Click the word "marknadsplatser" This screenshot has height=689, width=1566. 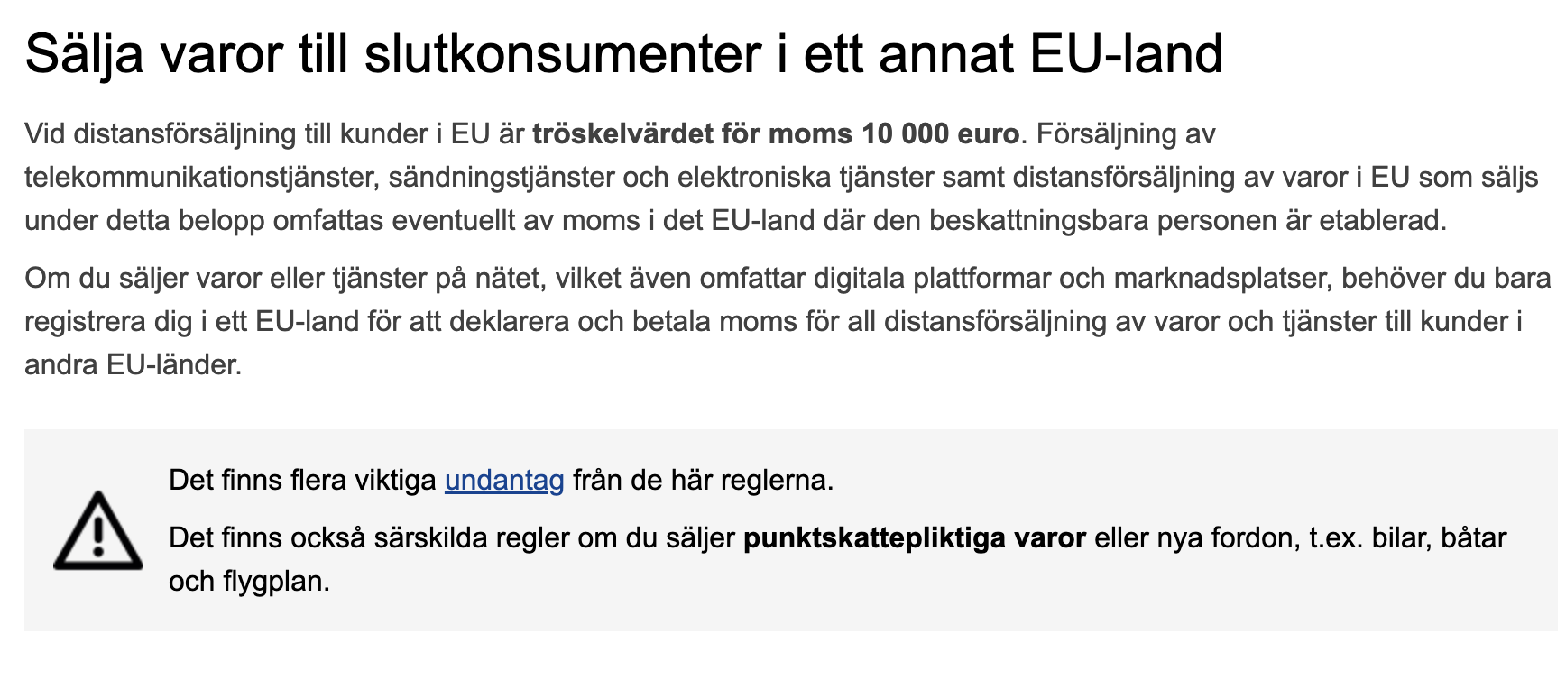[1222, 279]
